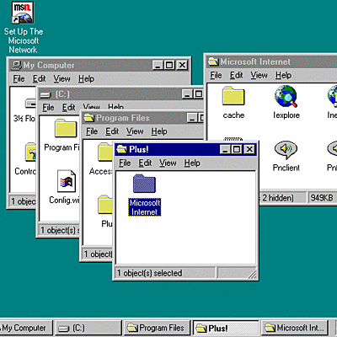Maximize the Plus! window
Viewport: 337px width, 337px height.
click(236, 149)
